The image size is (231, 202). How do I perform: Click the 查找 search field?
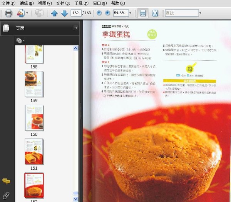click(x=182, y=13)
